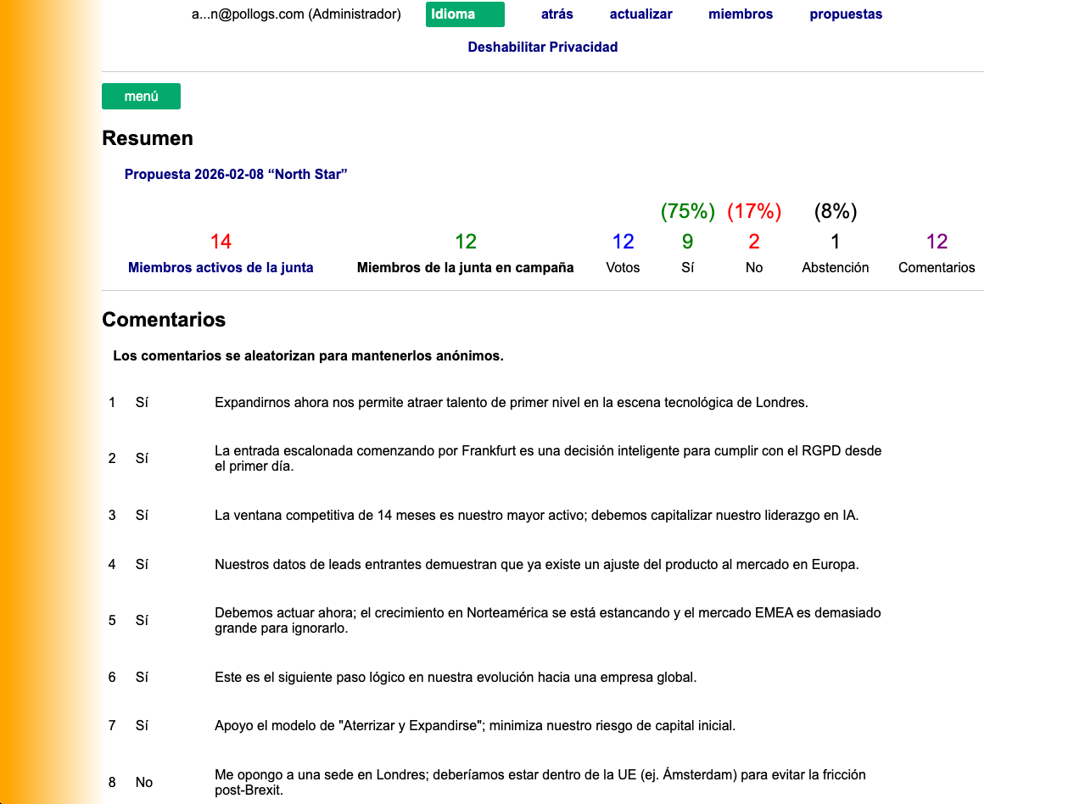
Task: Open the Propuesta 2026-02-08 "North Star" link
Action: tap(236, 175)
